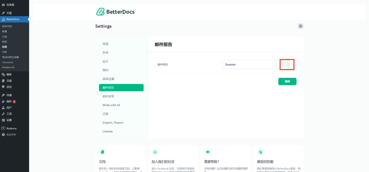Click the Posts pushpin icon
The image size is (369, 172).
(x=3, y=13)
